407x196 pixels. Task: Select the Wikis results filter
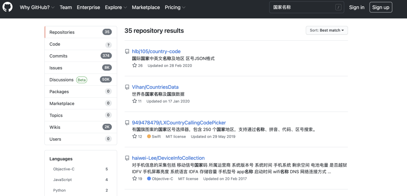pyautogui.click(x=81, y=127)
